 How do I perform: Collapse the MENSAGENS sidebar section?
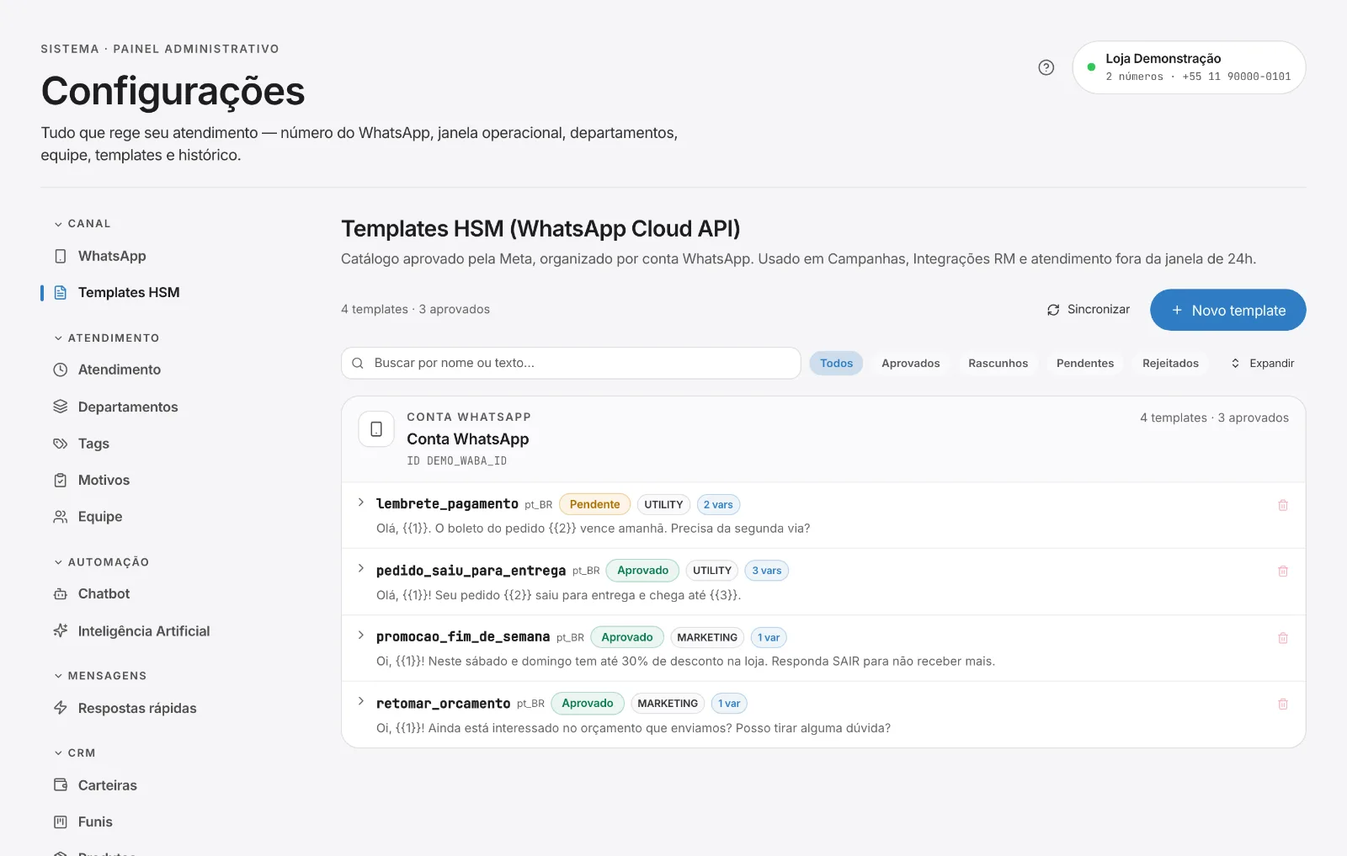click(100, 676)
